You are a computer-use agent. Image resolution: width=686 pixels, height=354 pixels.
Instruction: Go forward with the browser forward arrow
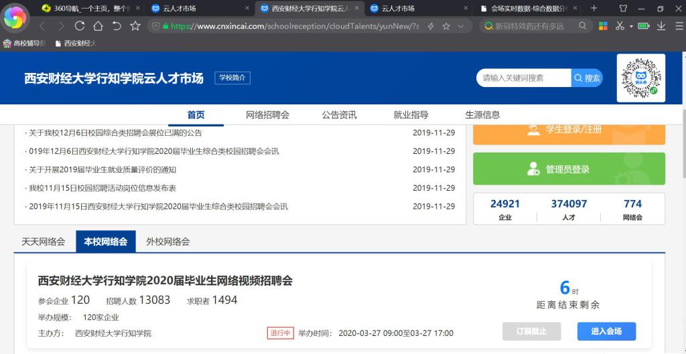[61, 26]
